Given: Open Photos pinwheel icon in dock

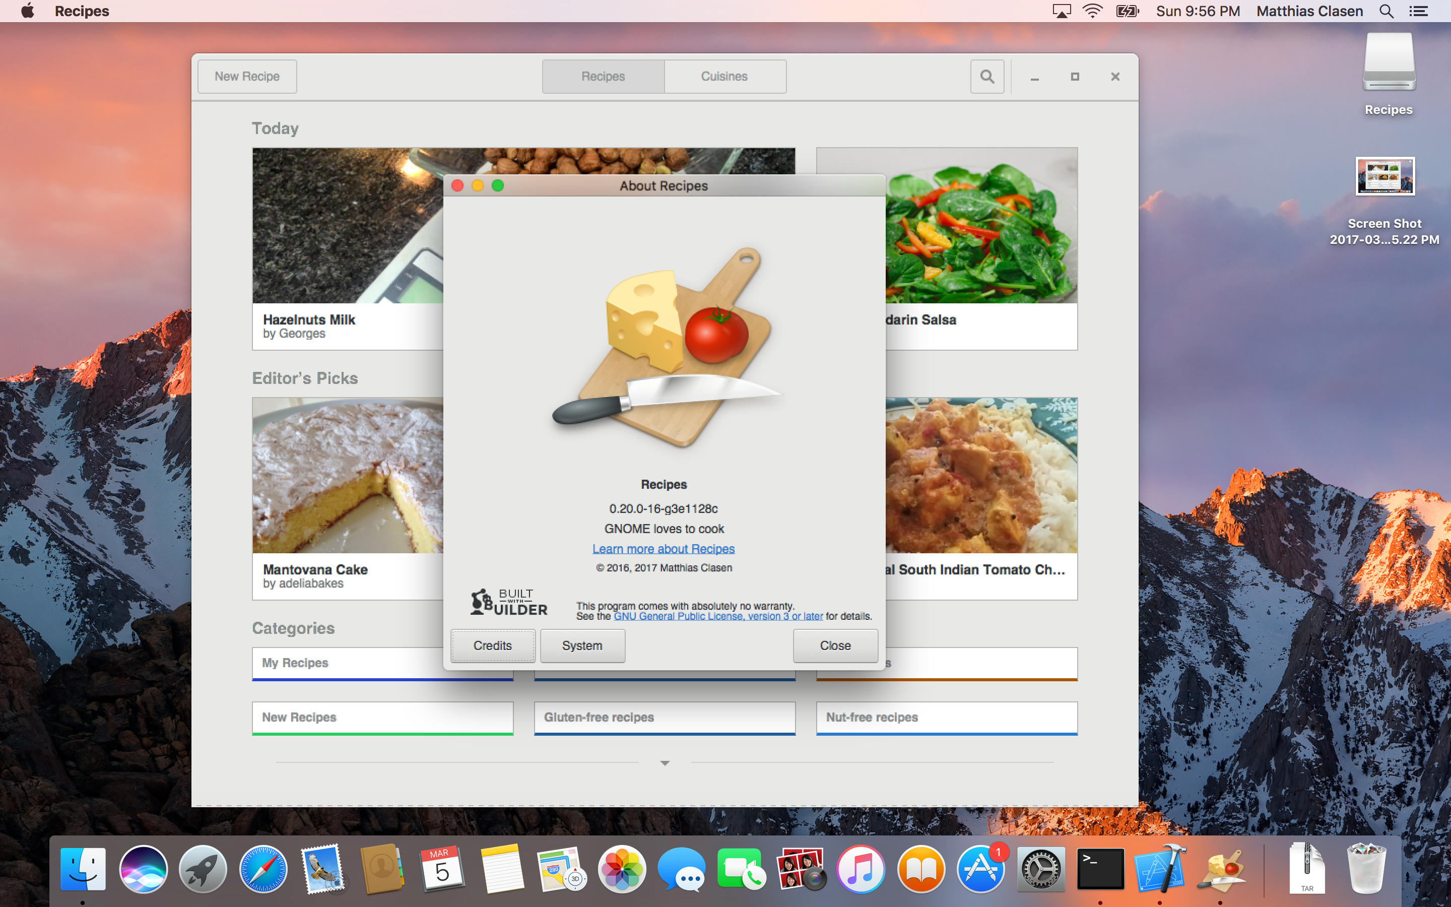Looking at the screenshot, I should click(622, 869).
